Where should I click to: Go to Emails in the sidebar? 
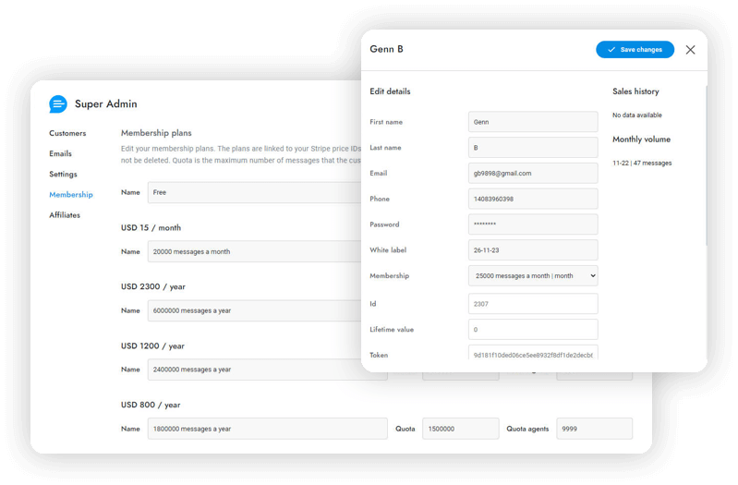point(60,154)
